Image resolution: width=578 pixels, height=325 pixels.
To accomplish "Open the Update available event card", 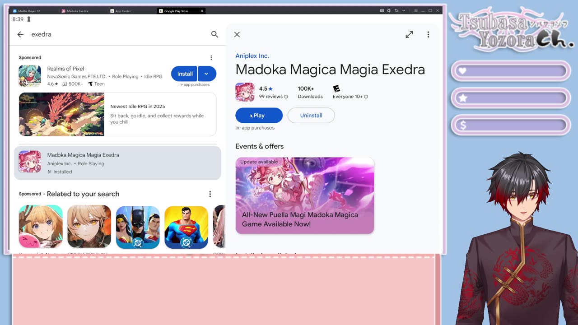I will point(305,195).
